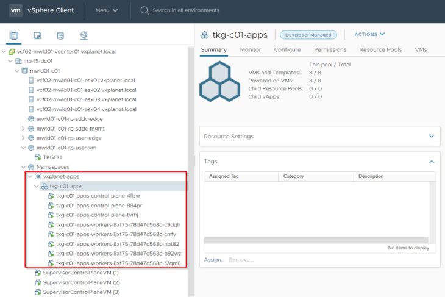This screenshot has width=445, height=297.
Task: Collapse the mp-f5-dc01 datacenter node
Action: pos(10,61)
